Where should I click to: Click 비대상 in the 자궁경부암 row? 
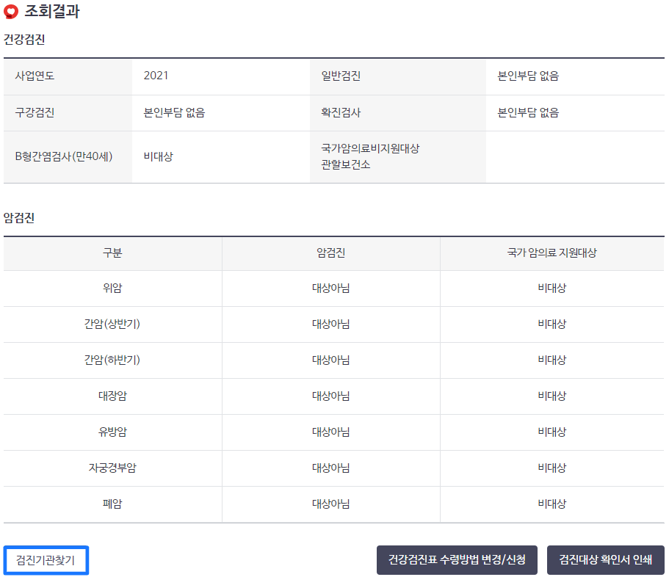pyautogui.click(x=552, y=468)
